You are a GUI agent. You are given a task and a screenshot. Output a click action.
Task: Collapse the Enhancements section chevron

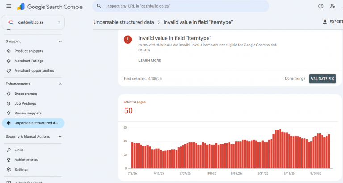[x=60, y=84]
